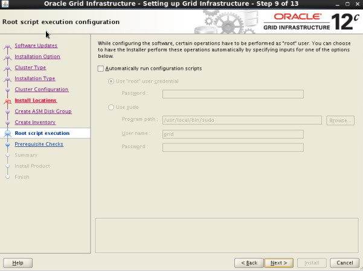Click the disabled Install button
Screen dimensions: 363x271
[x=312, y=263]
